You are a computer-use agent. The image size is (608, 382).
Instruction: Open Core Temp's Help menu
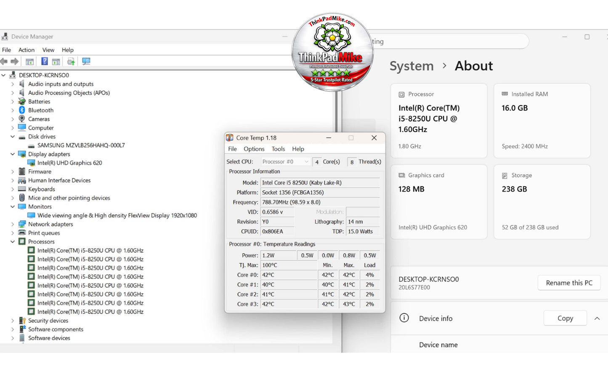pos(298,149)
